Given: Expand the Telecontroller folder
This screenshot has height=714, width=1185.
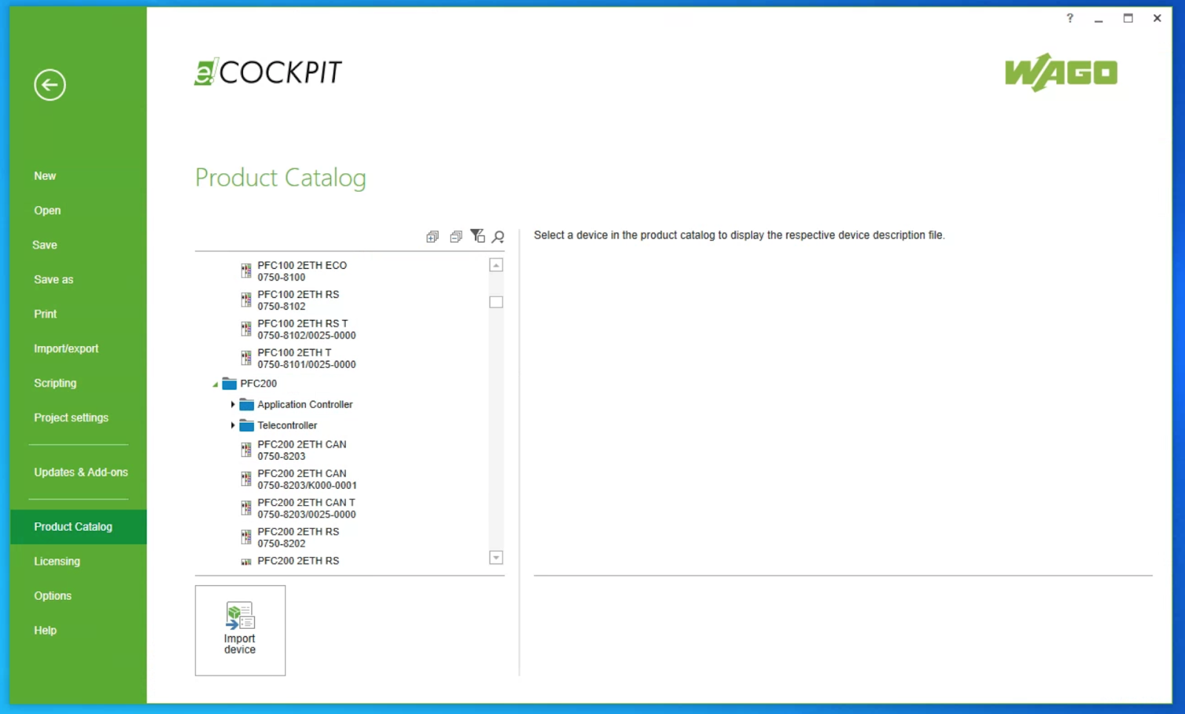Looking at the screenshot, I should (x=233, y=425).
